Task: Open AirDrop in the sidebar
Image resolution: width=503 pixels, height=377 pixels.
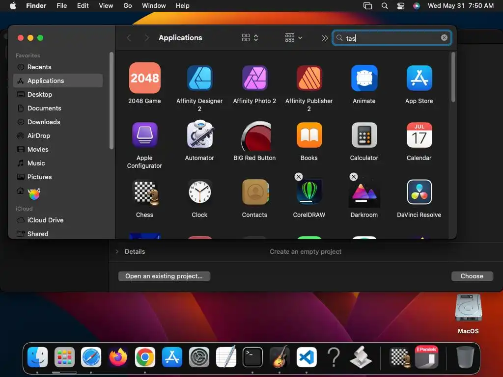Action: point(58,136)
